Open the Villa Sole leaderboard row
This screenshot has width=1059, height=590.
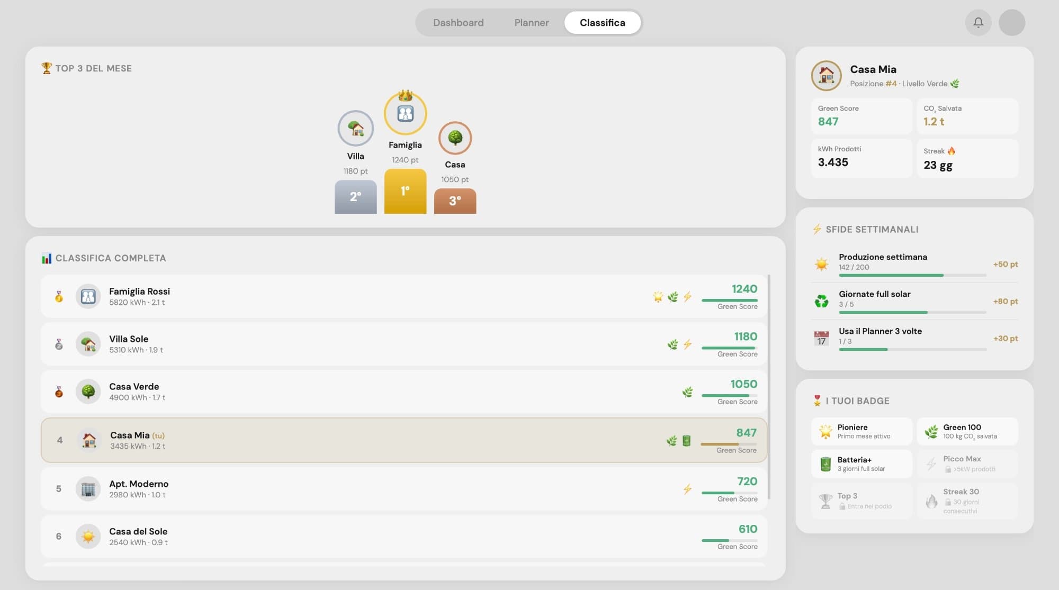pyautogui.click(x=403, y=344)
